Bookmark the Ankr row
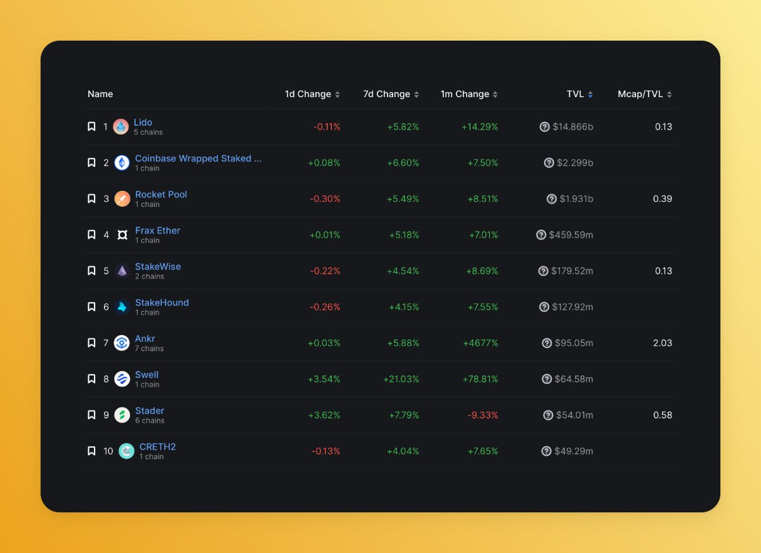The width and height of the screenshot is (761, 553). [x=91, y=343]
